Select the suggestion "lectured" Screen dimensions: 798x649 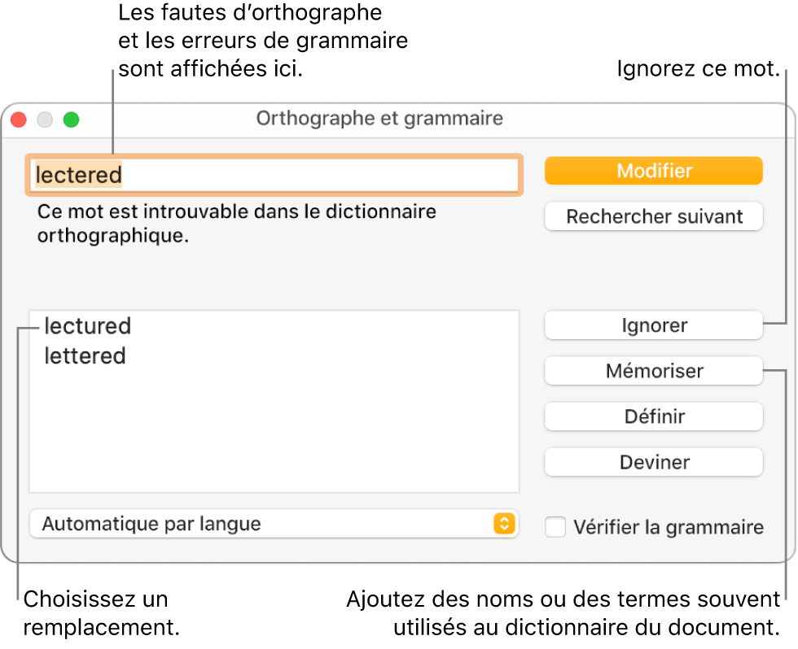[x=87, y=326]
